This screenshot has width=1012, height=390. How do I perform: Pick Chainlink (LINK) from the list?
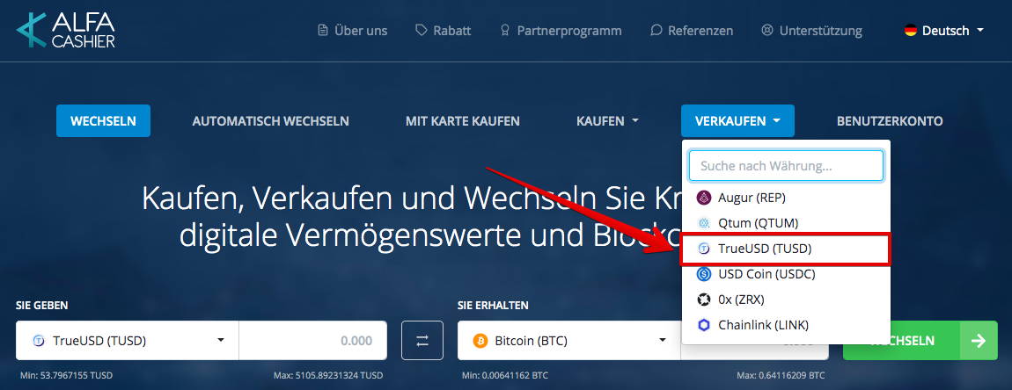click(x=786, y=325)
